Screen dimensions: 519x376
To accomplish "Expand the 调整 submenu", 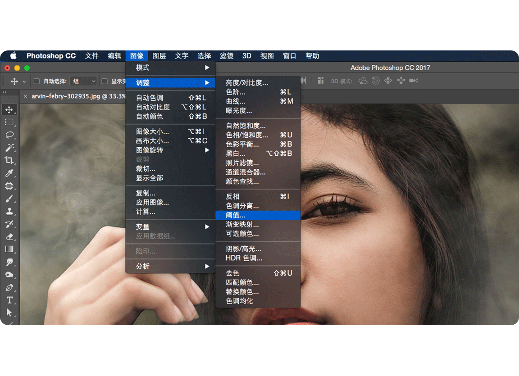I will 170,83.
